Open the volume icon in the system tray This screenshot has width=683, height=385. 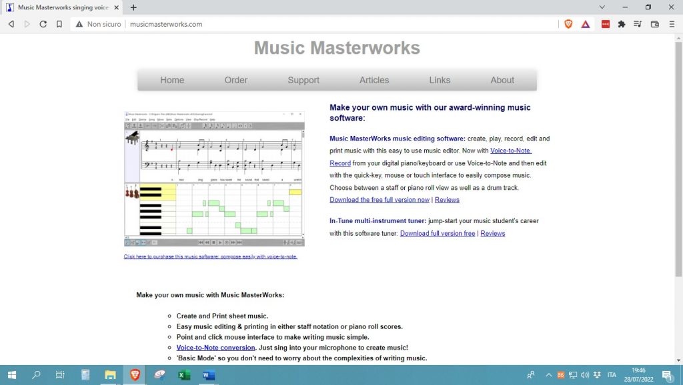coord(586,375)
